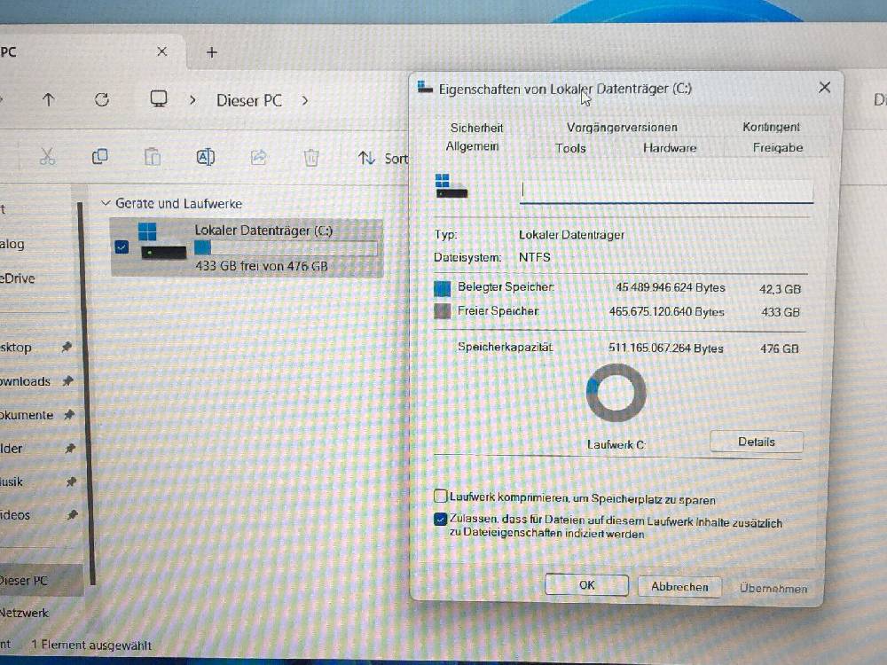
Task: Switch to the Sicherheit tab
Action: [x=476, y=128]
